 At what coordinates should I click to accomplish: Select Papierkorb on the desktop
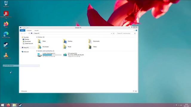pos(6,4)
